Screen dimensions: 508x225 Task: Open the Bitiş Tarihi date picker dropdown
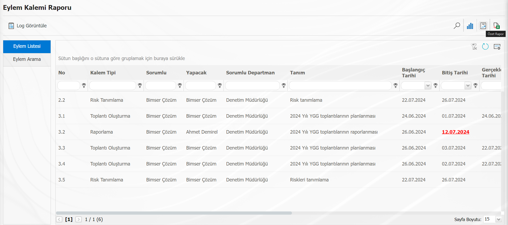tap(468, 86)
